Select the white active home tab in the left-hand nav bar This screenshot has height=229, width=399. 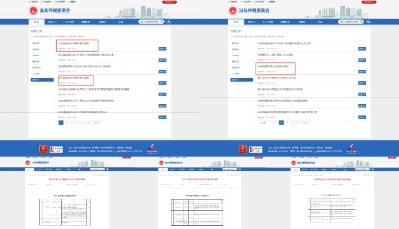[36, 22]
